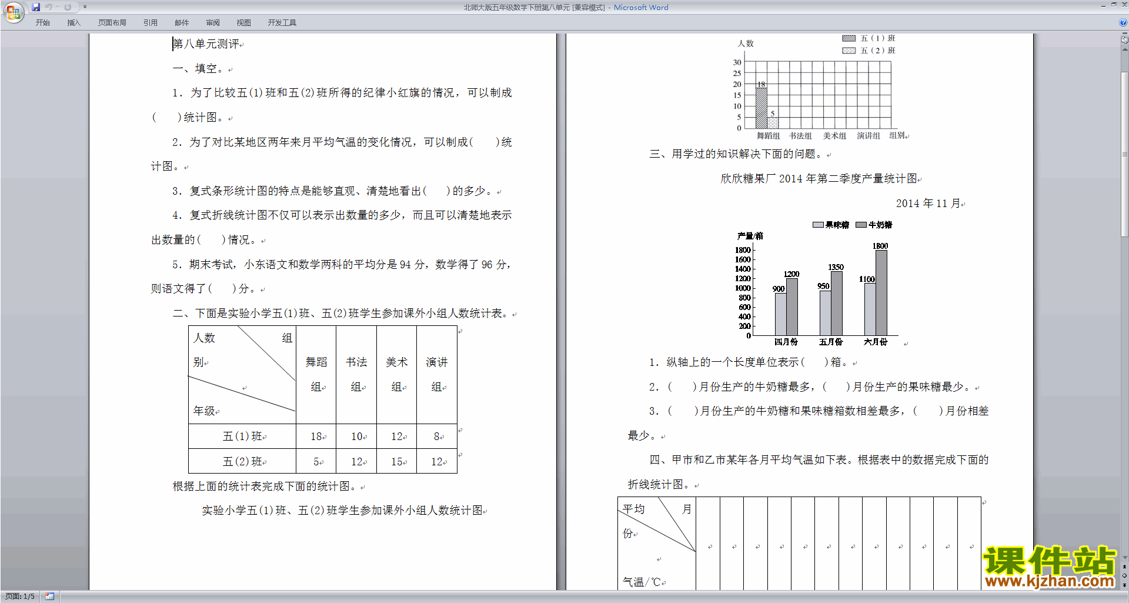Click the 五(1)班 legend in top grid chart
This screenshot has width=1129, height=603.
[869, 38]
